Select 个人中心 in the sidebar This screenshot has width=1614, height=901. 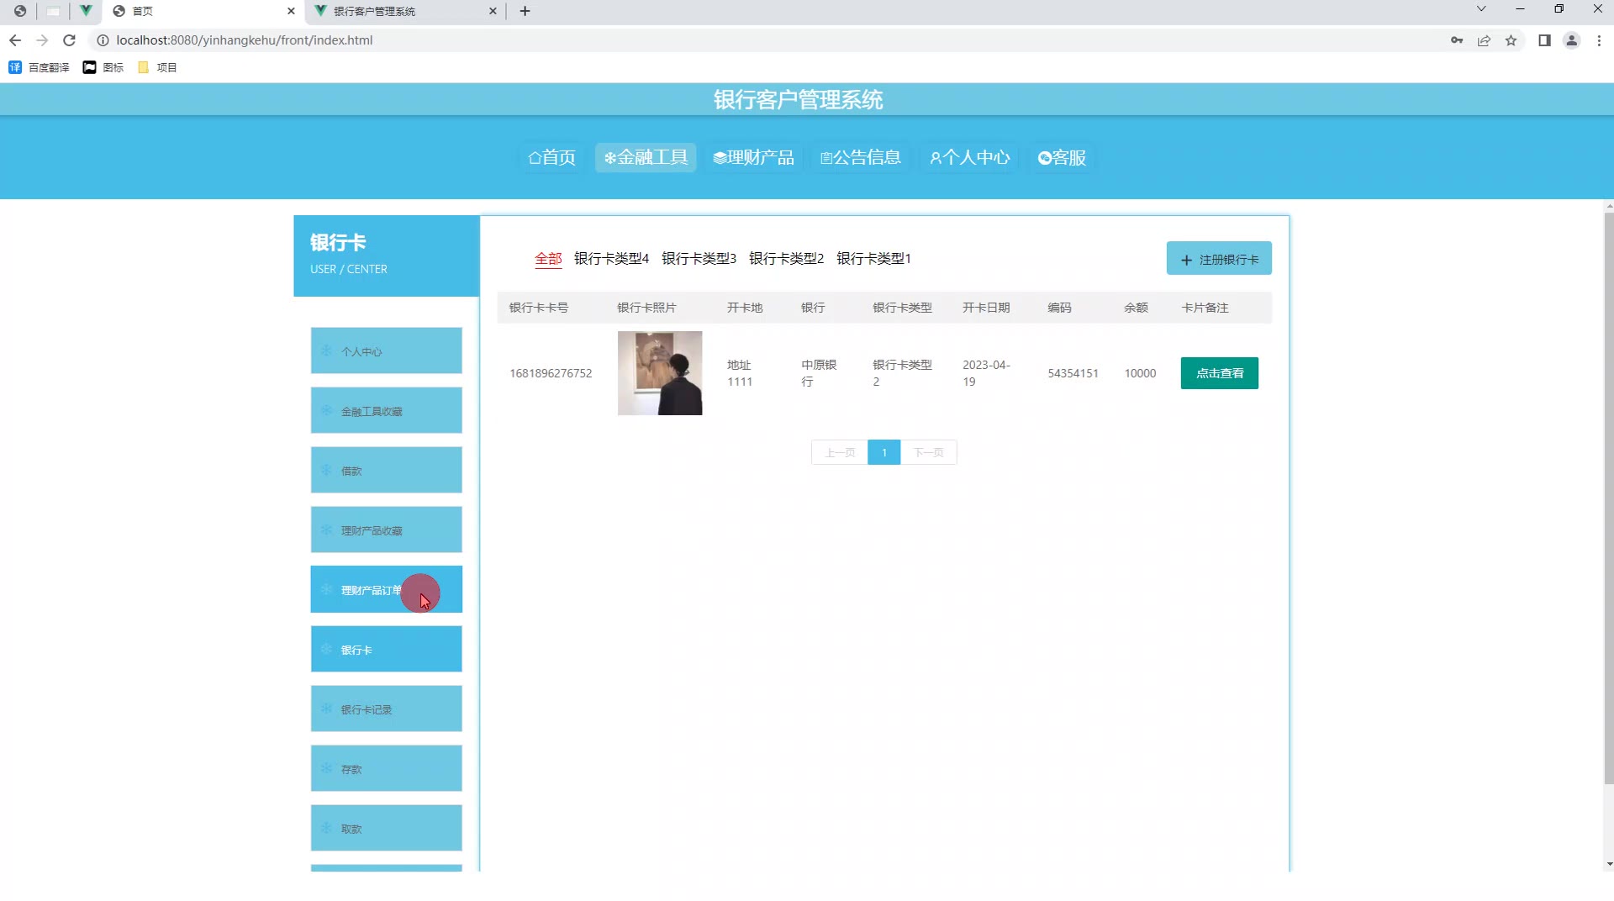click(x=387, y=351)
